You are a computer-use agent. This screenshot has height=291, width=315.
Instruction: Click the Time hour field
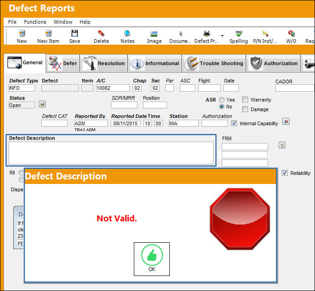147,123
